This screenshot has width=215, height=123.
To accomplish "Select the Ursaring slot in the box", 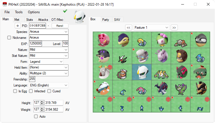I will [181, 56].
